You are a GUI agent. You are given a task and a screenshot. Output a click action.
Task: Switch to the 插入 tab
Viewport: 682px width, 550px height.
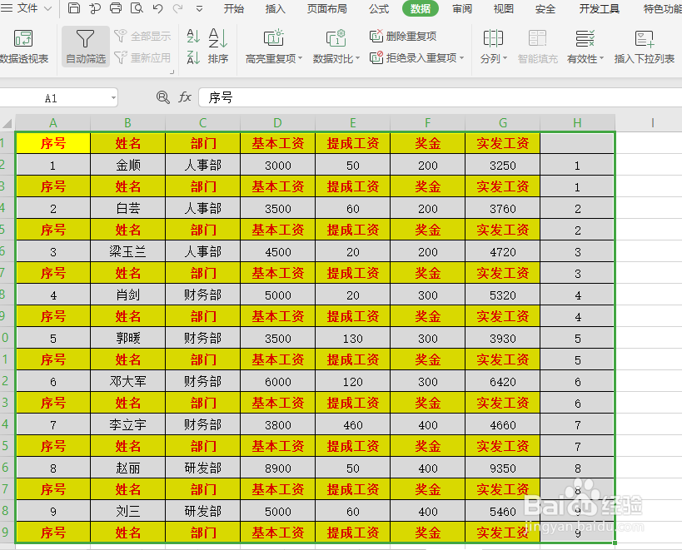(x=276, y=8)
